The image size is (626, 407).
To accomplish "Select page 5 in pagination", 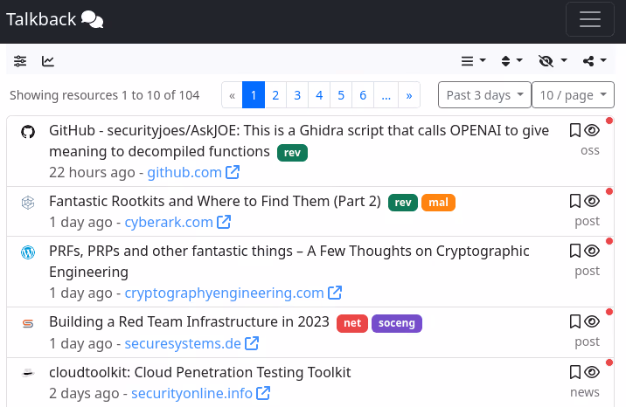I will [x=341, y=95].
